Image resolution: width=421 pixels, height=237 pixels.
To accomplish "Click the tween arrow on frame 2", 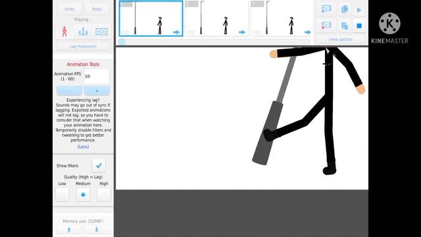I will 242,32.
